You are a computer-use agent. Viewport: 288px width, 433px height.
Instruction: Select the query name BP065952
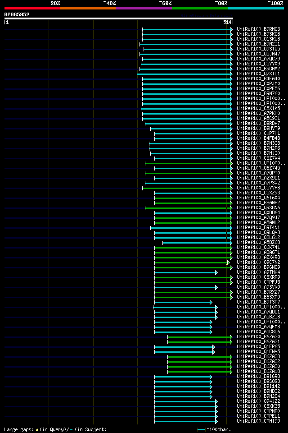(17, 14)
